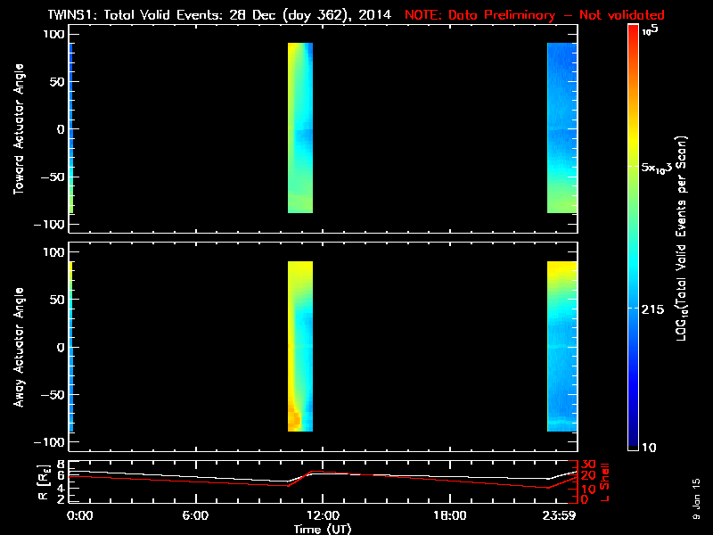Pick the red top of the color bar

tap(633, 31)
